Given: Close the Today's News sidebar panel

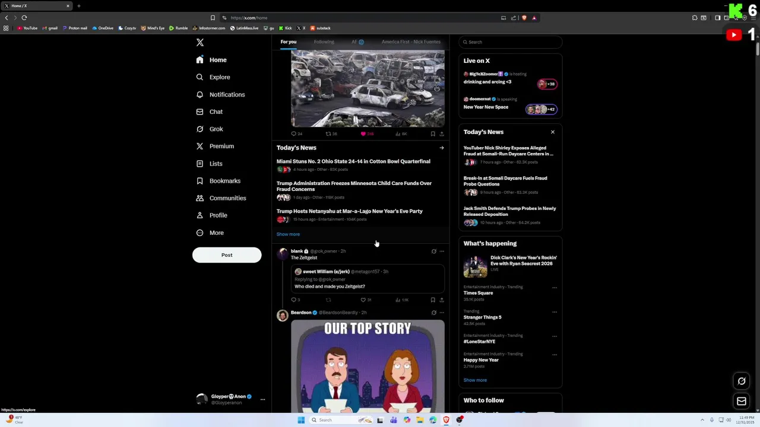Looking at the screenshot, I should (x=553, y=132).
